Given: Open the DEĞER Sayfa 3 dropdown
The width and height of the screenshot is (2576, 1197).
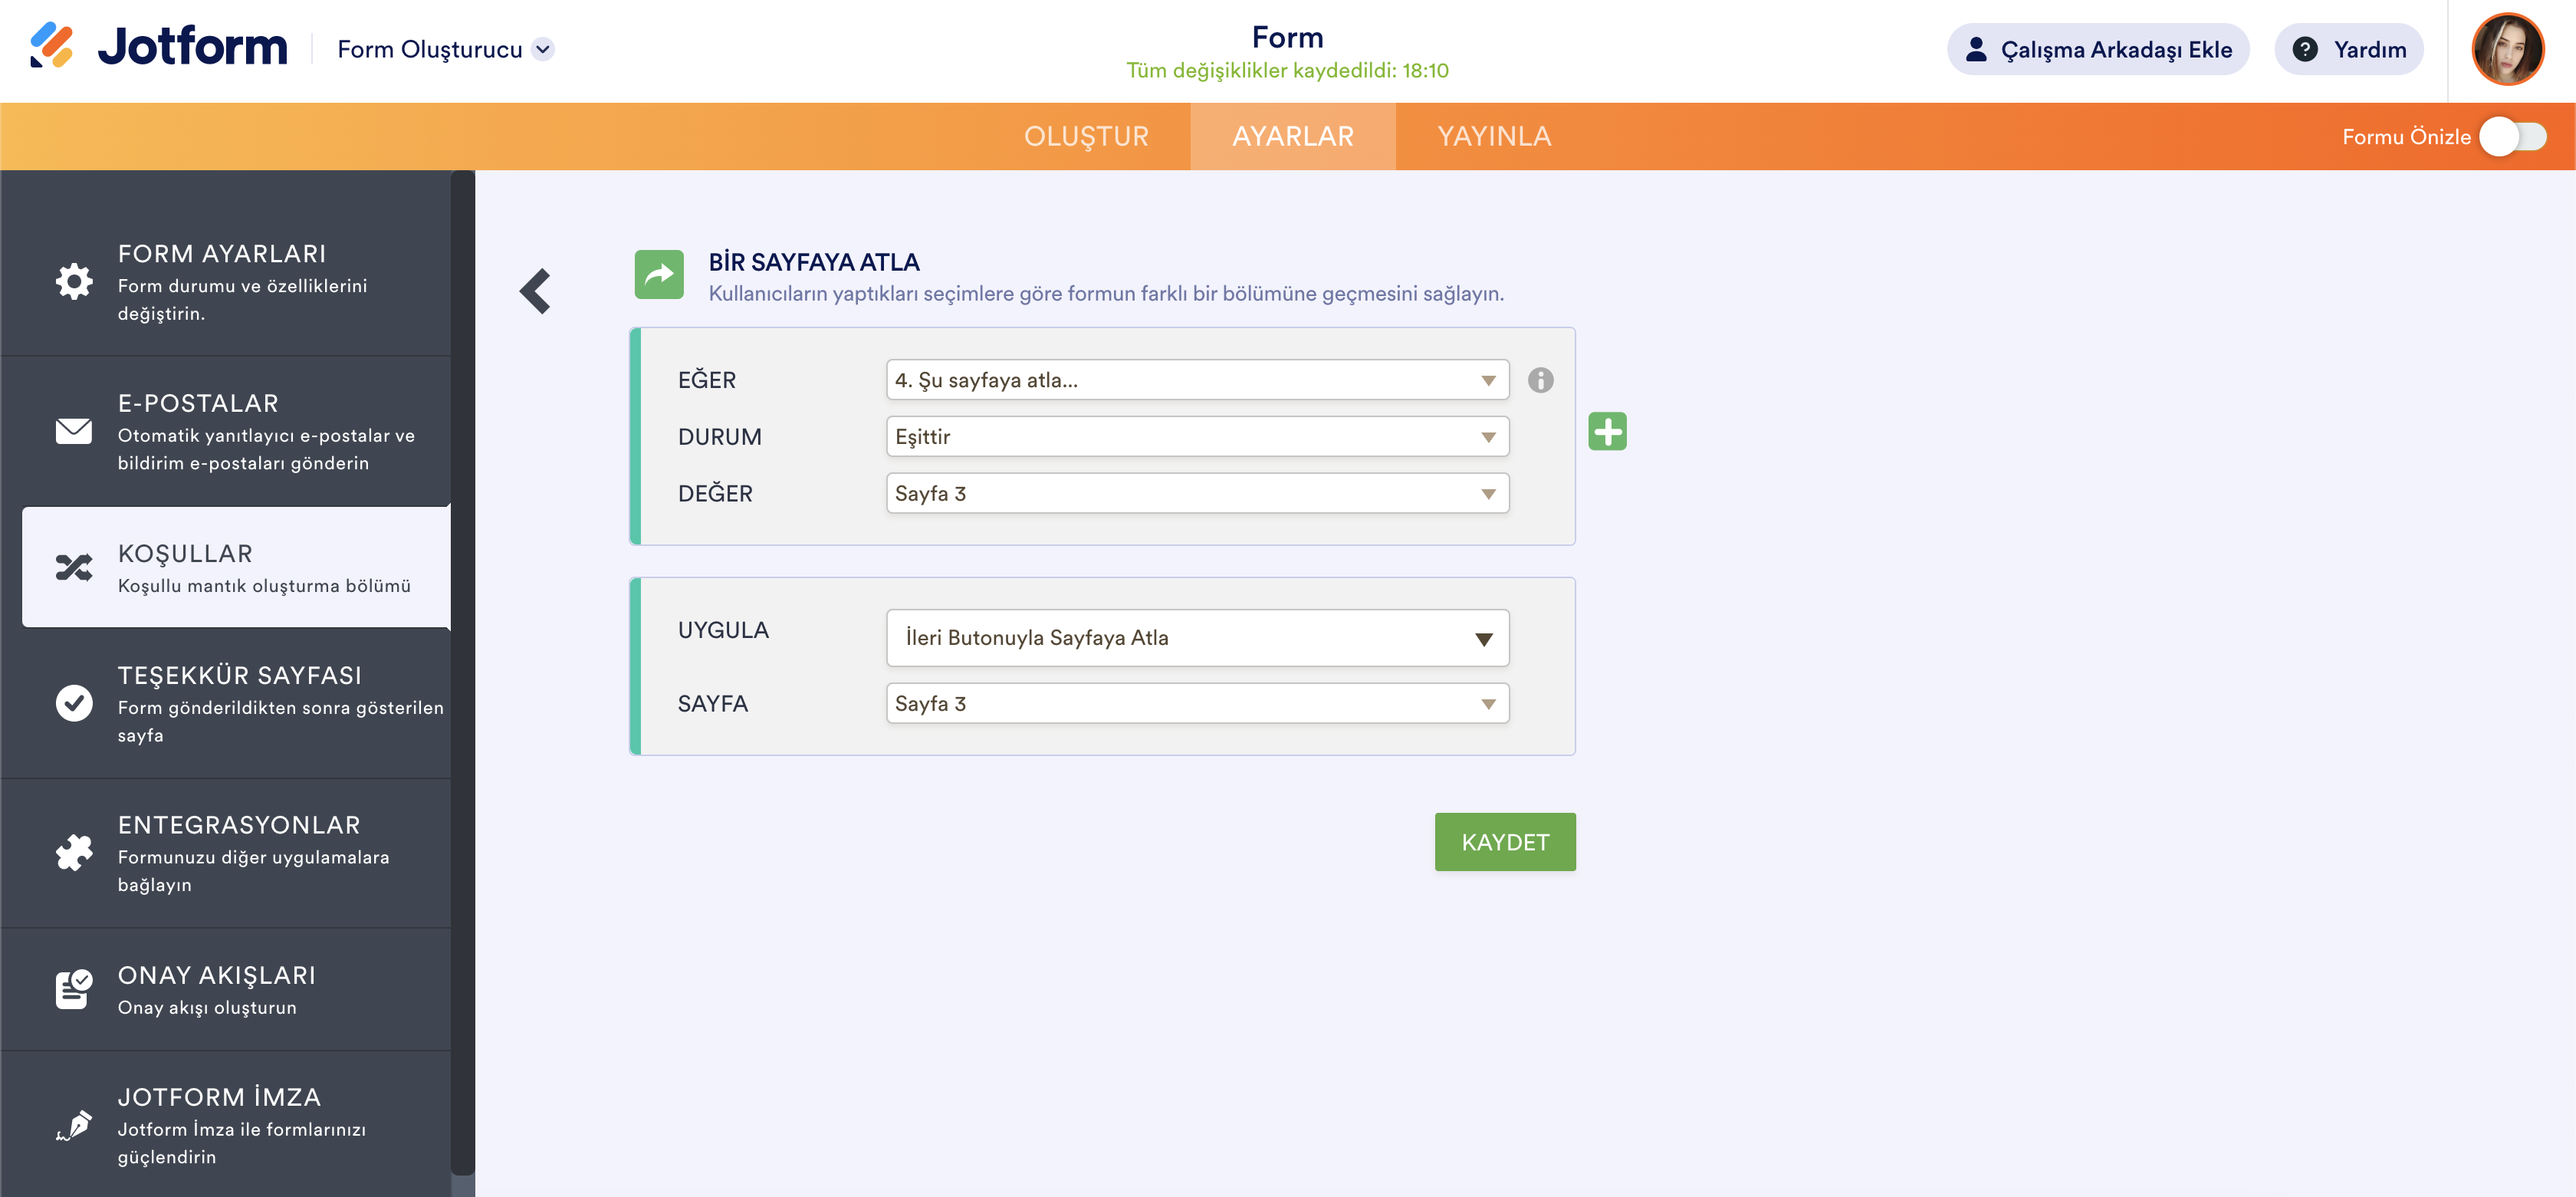Looking at the screenshot, I should tap(1196, 494).
